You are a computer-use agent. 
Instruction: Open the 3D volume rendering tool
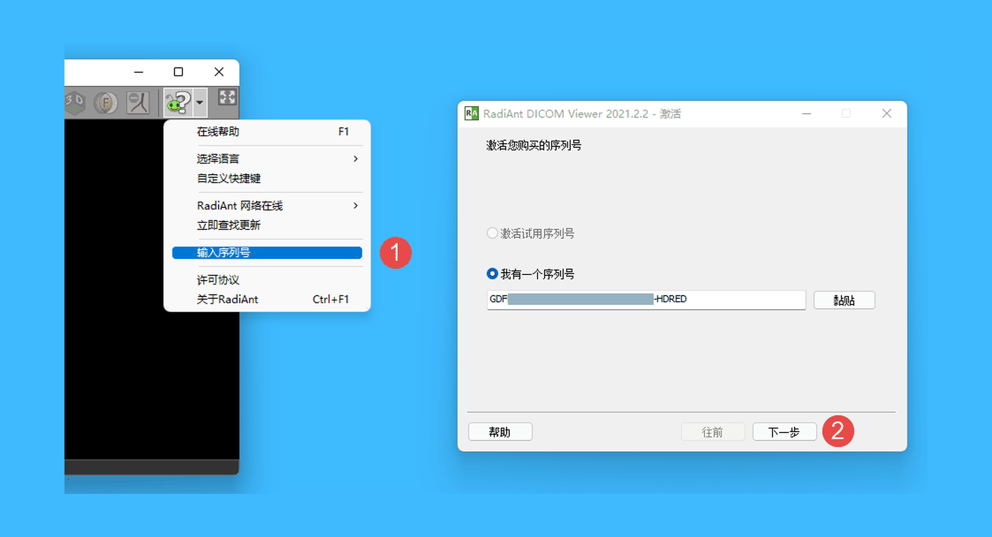coord(74,103)
